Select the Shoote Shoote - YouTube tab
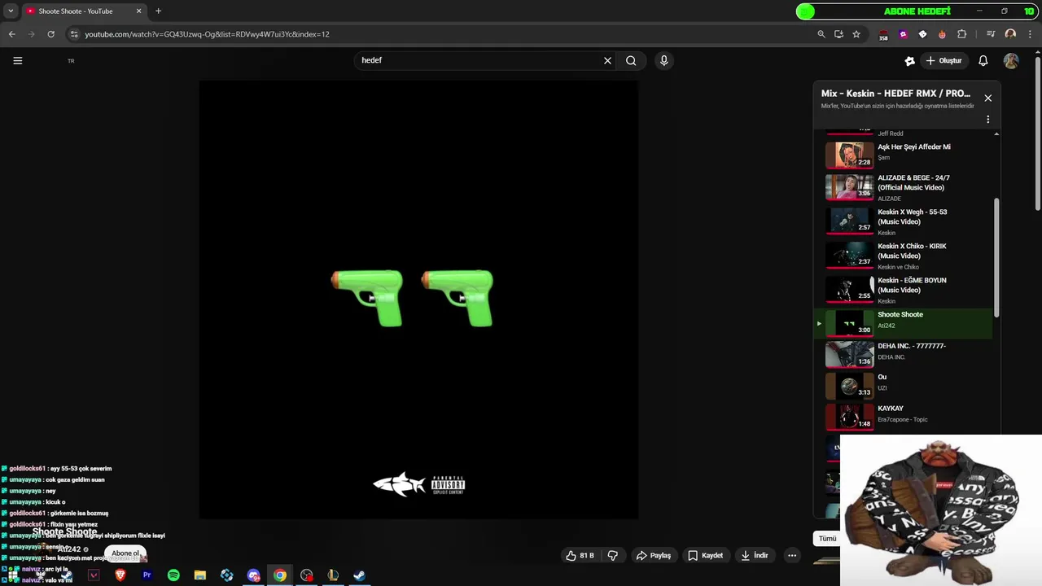The width and height of the screenshot is (1042, 586). (83, 11)
